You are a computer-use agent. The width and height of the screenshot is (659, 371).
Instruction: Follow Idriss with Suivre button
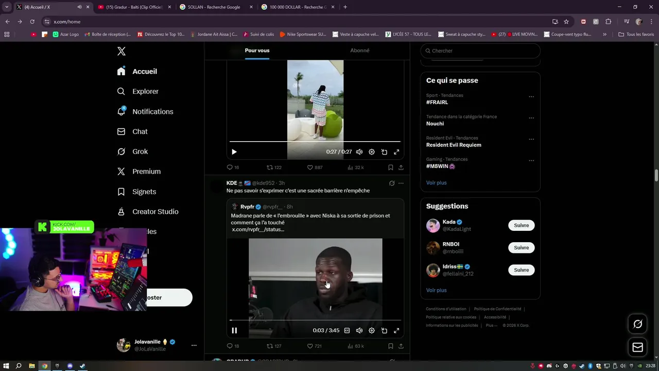tap(521, 270)
